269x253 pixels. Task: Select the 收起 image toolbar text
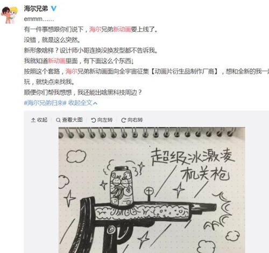click(42, 120)
